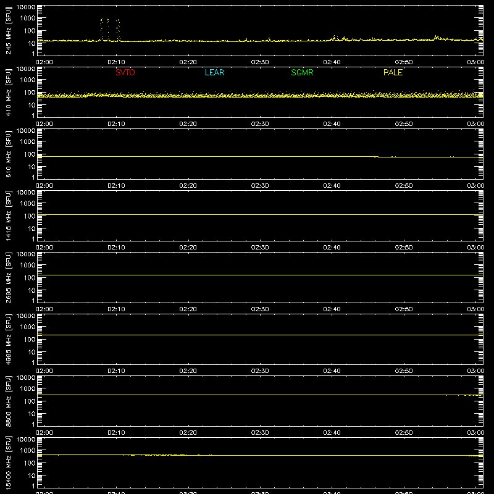Click the 02:10 label under the 245 MHz plot

pos(116,62)
